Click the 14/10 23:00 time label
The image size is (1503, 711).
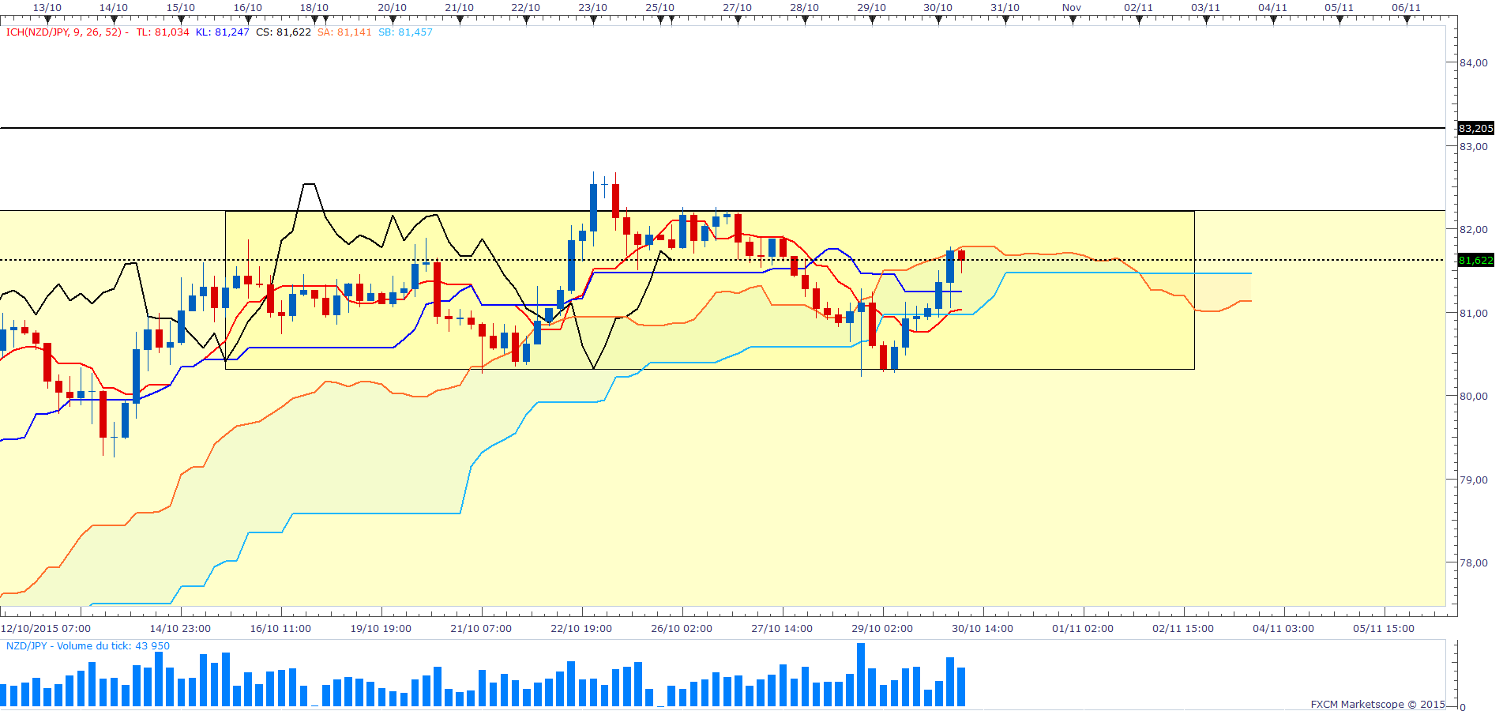click(x=180, y=629)
